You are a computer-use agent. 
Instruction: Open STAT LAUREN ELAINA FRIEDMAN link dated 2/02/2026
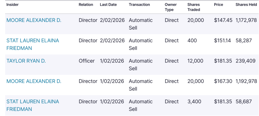pyautogui.click(x=33, y=44)
